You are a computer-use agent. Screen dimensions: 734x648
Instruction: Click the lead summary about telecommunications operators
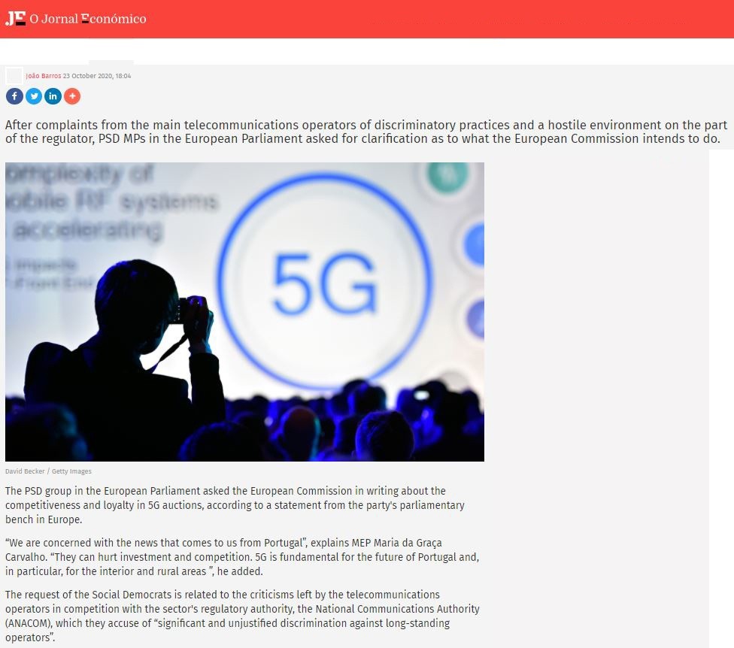pos(366,132)
